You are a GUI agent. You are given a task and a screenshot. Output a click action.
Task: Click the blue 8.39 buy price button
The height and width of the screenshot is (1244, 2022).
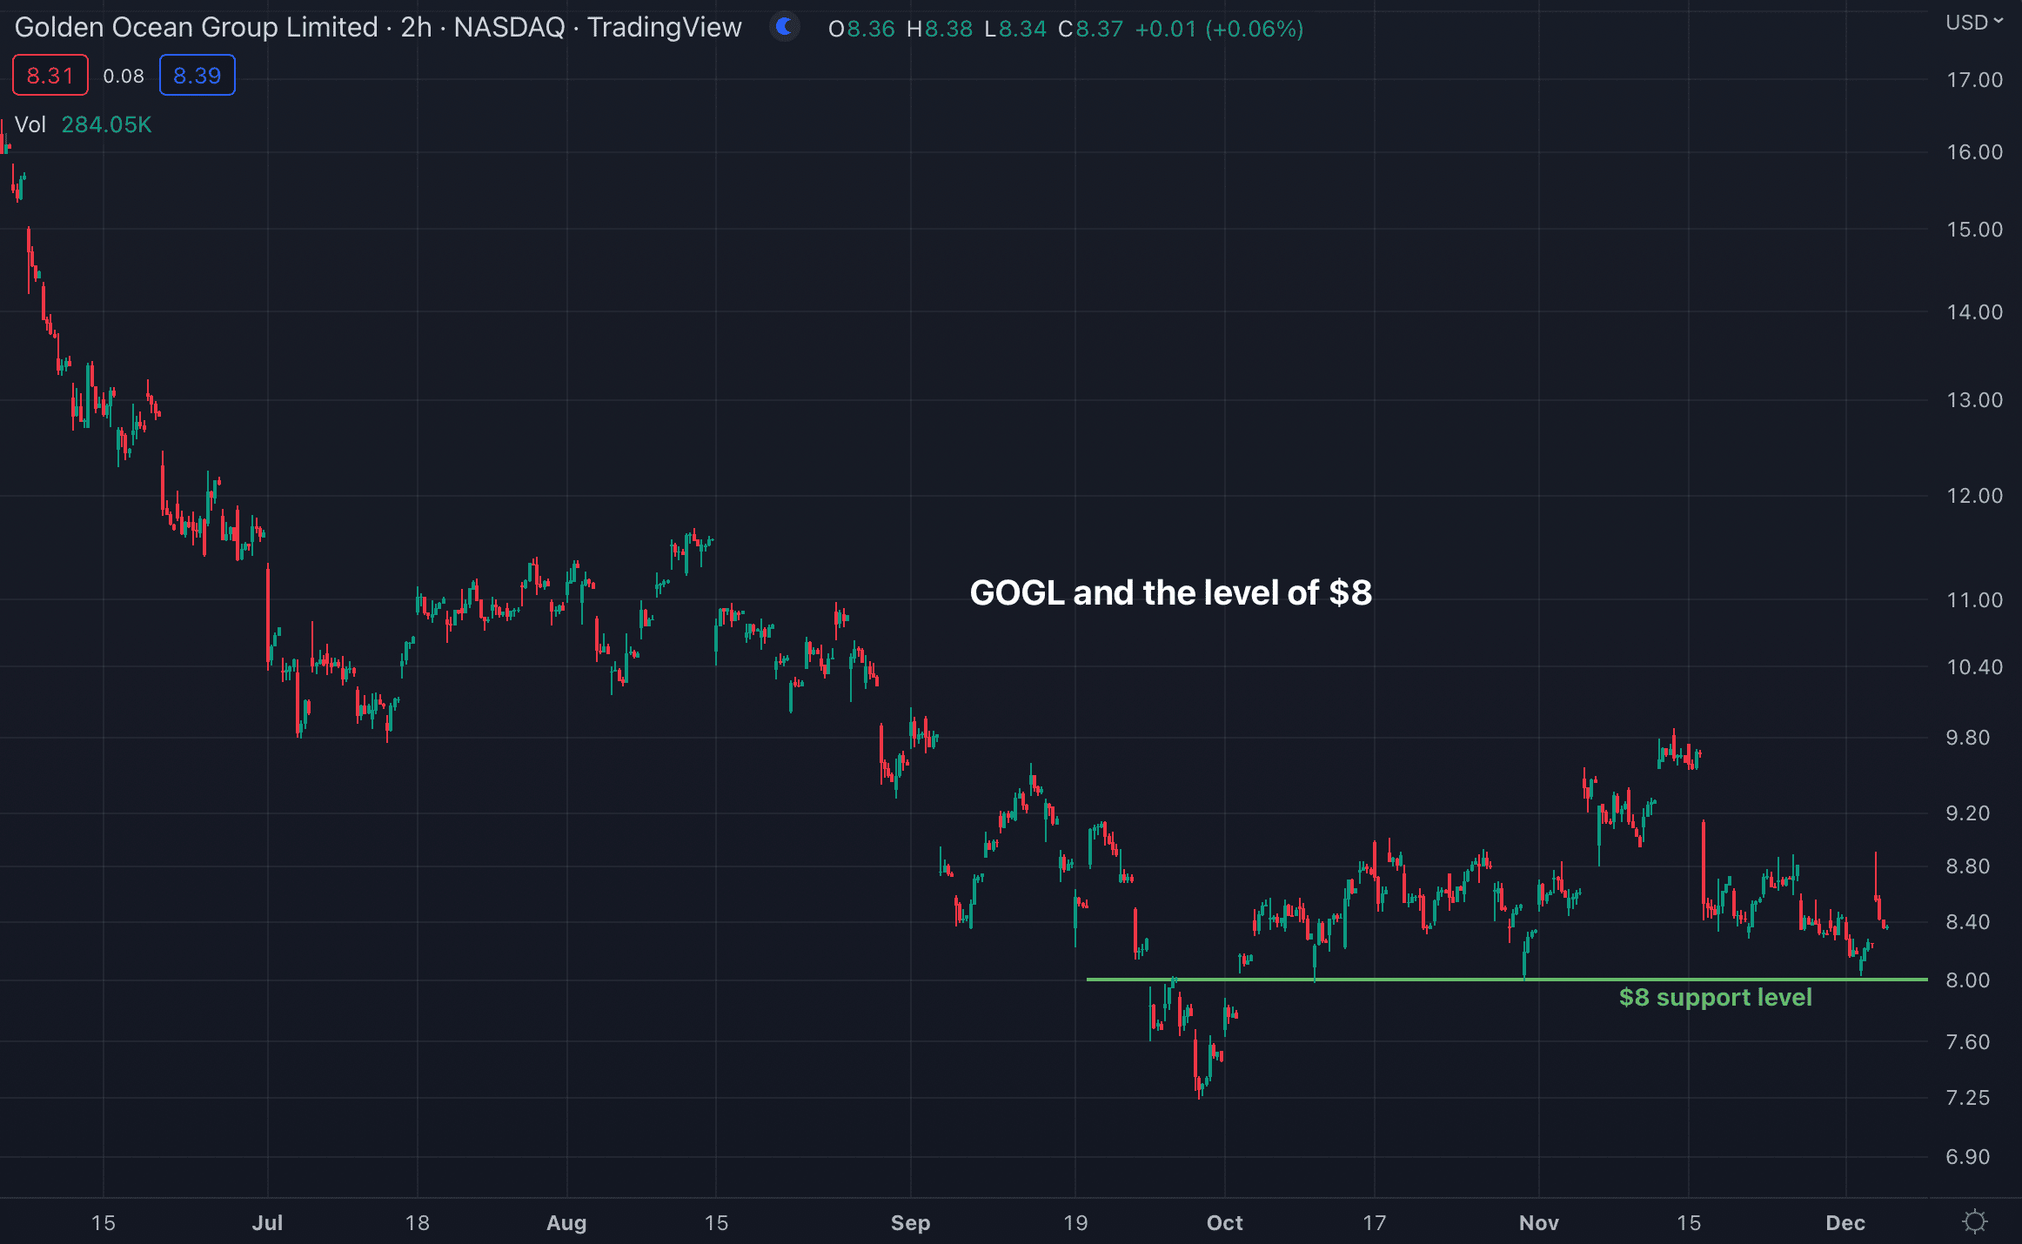pyautogui.click(x=197, y=76)
